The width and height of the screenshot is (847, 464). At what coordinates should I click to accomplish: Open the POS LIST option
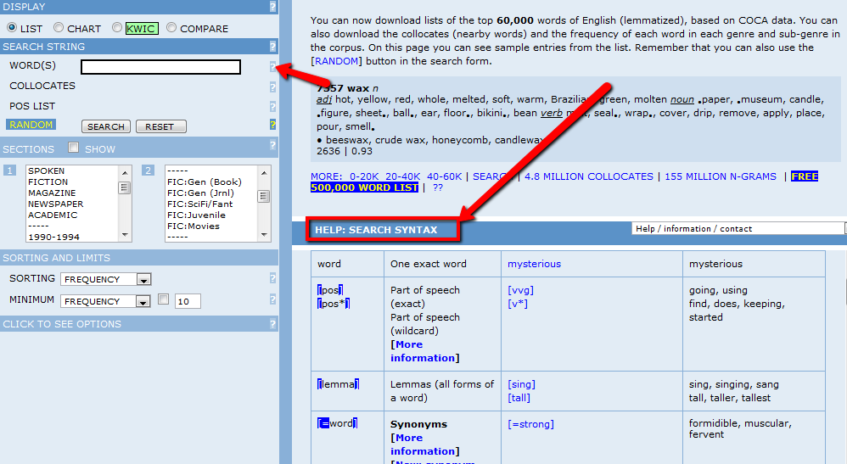[x=32, y=106]
